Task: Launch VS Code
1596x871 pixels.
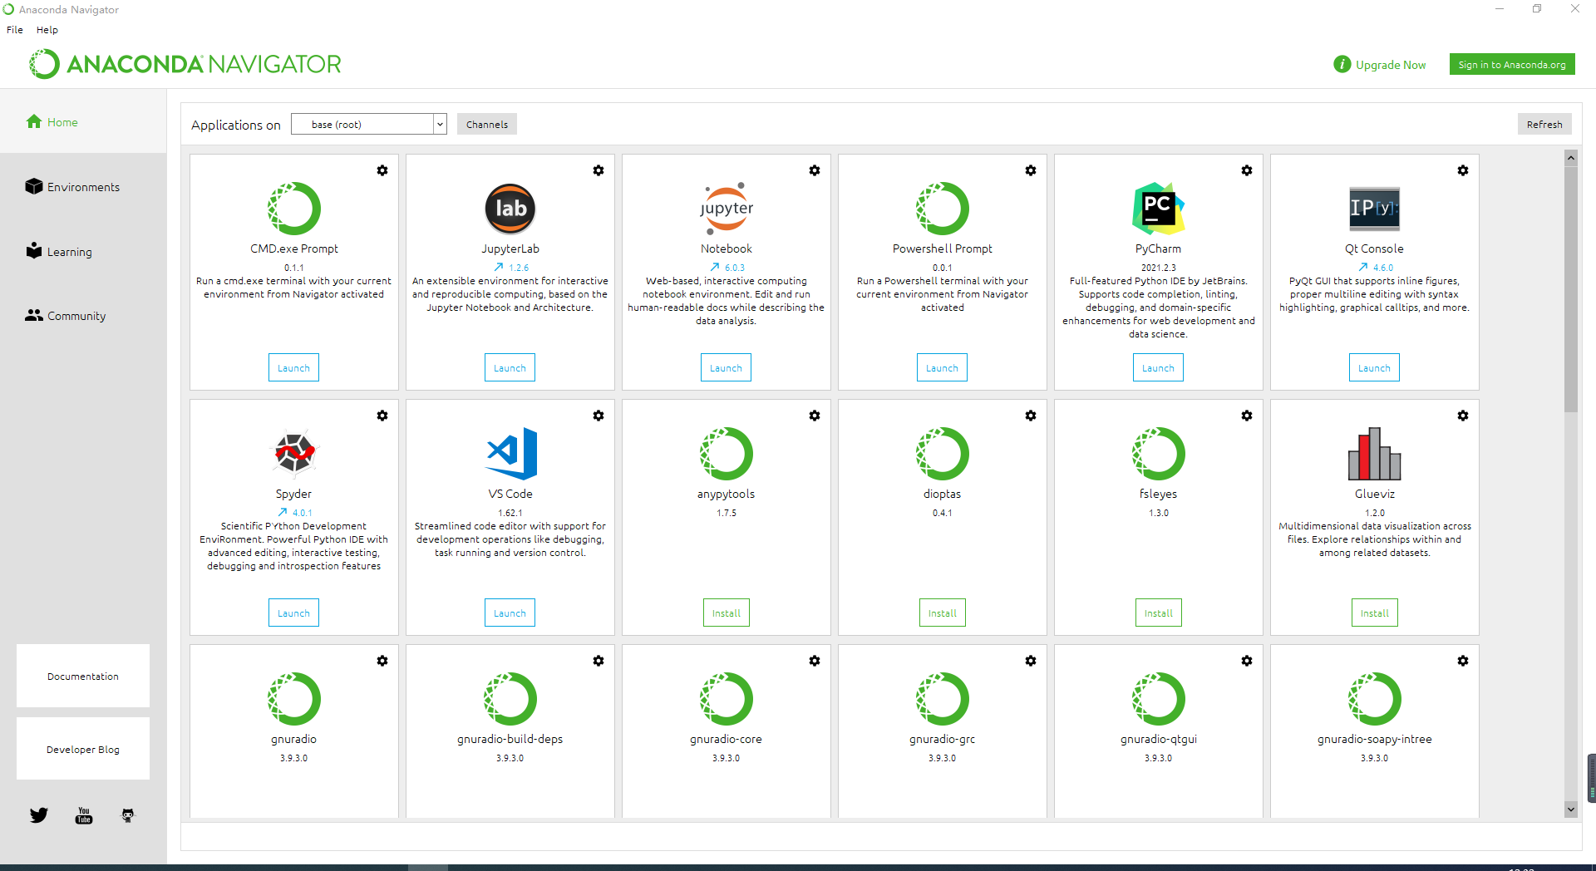Action: tap(510, 613)
